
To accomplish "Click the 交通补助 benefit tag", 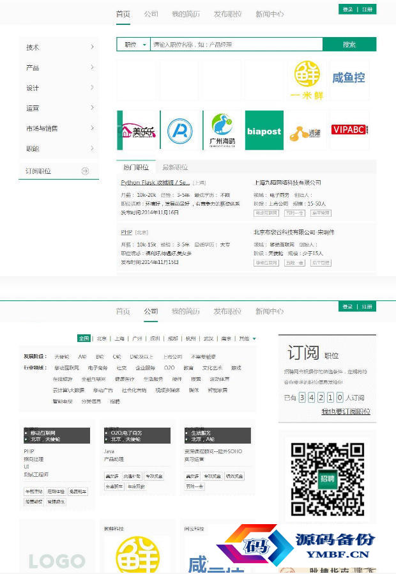I will click(132, 476).
